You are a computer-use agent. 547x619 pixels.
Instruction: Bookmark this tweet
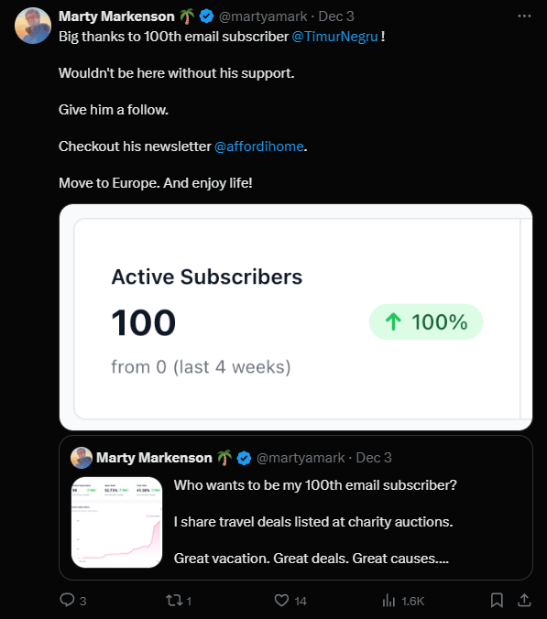tap(497, 601)
